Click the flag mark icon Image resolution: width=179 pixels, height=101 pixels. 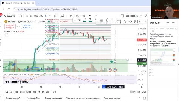[x=135, y=22]
